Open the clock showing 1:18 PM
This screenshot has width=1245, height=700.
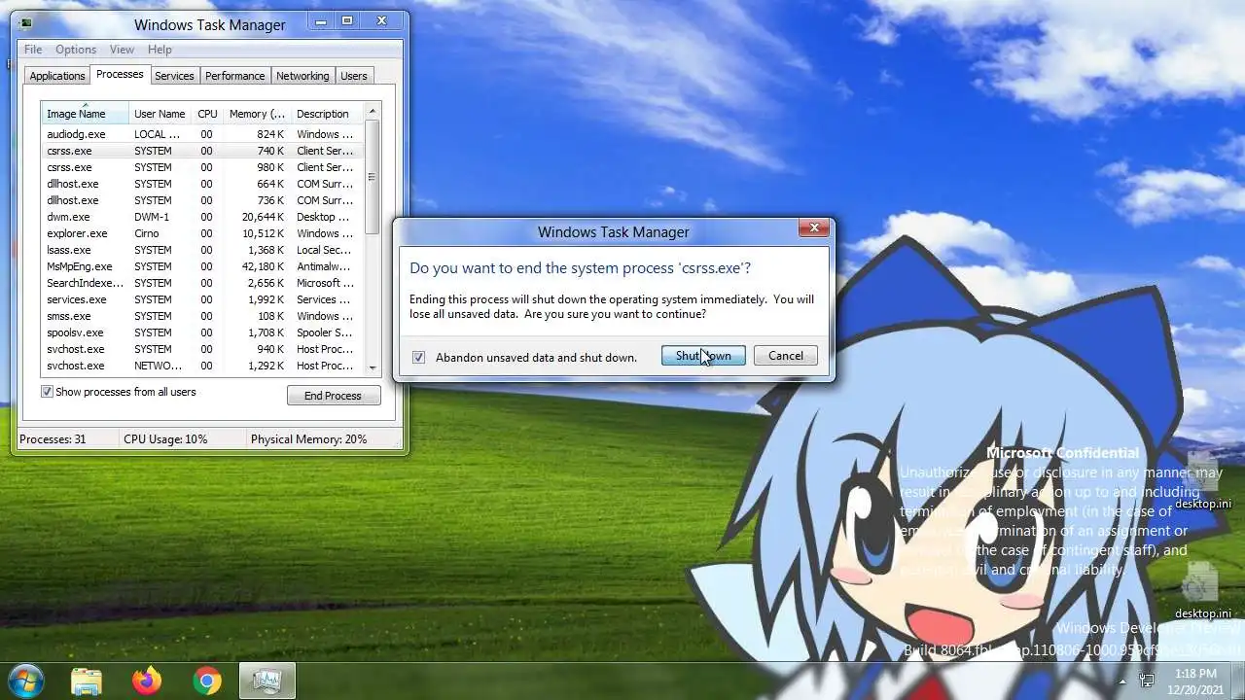1195,681
